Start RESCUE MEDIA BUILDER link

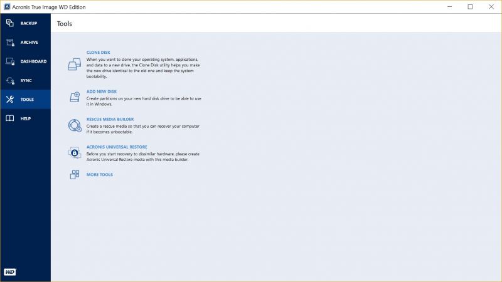tap(110, 119)
